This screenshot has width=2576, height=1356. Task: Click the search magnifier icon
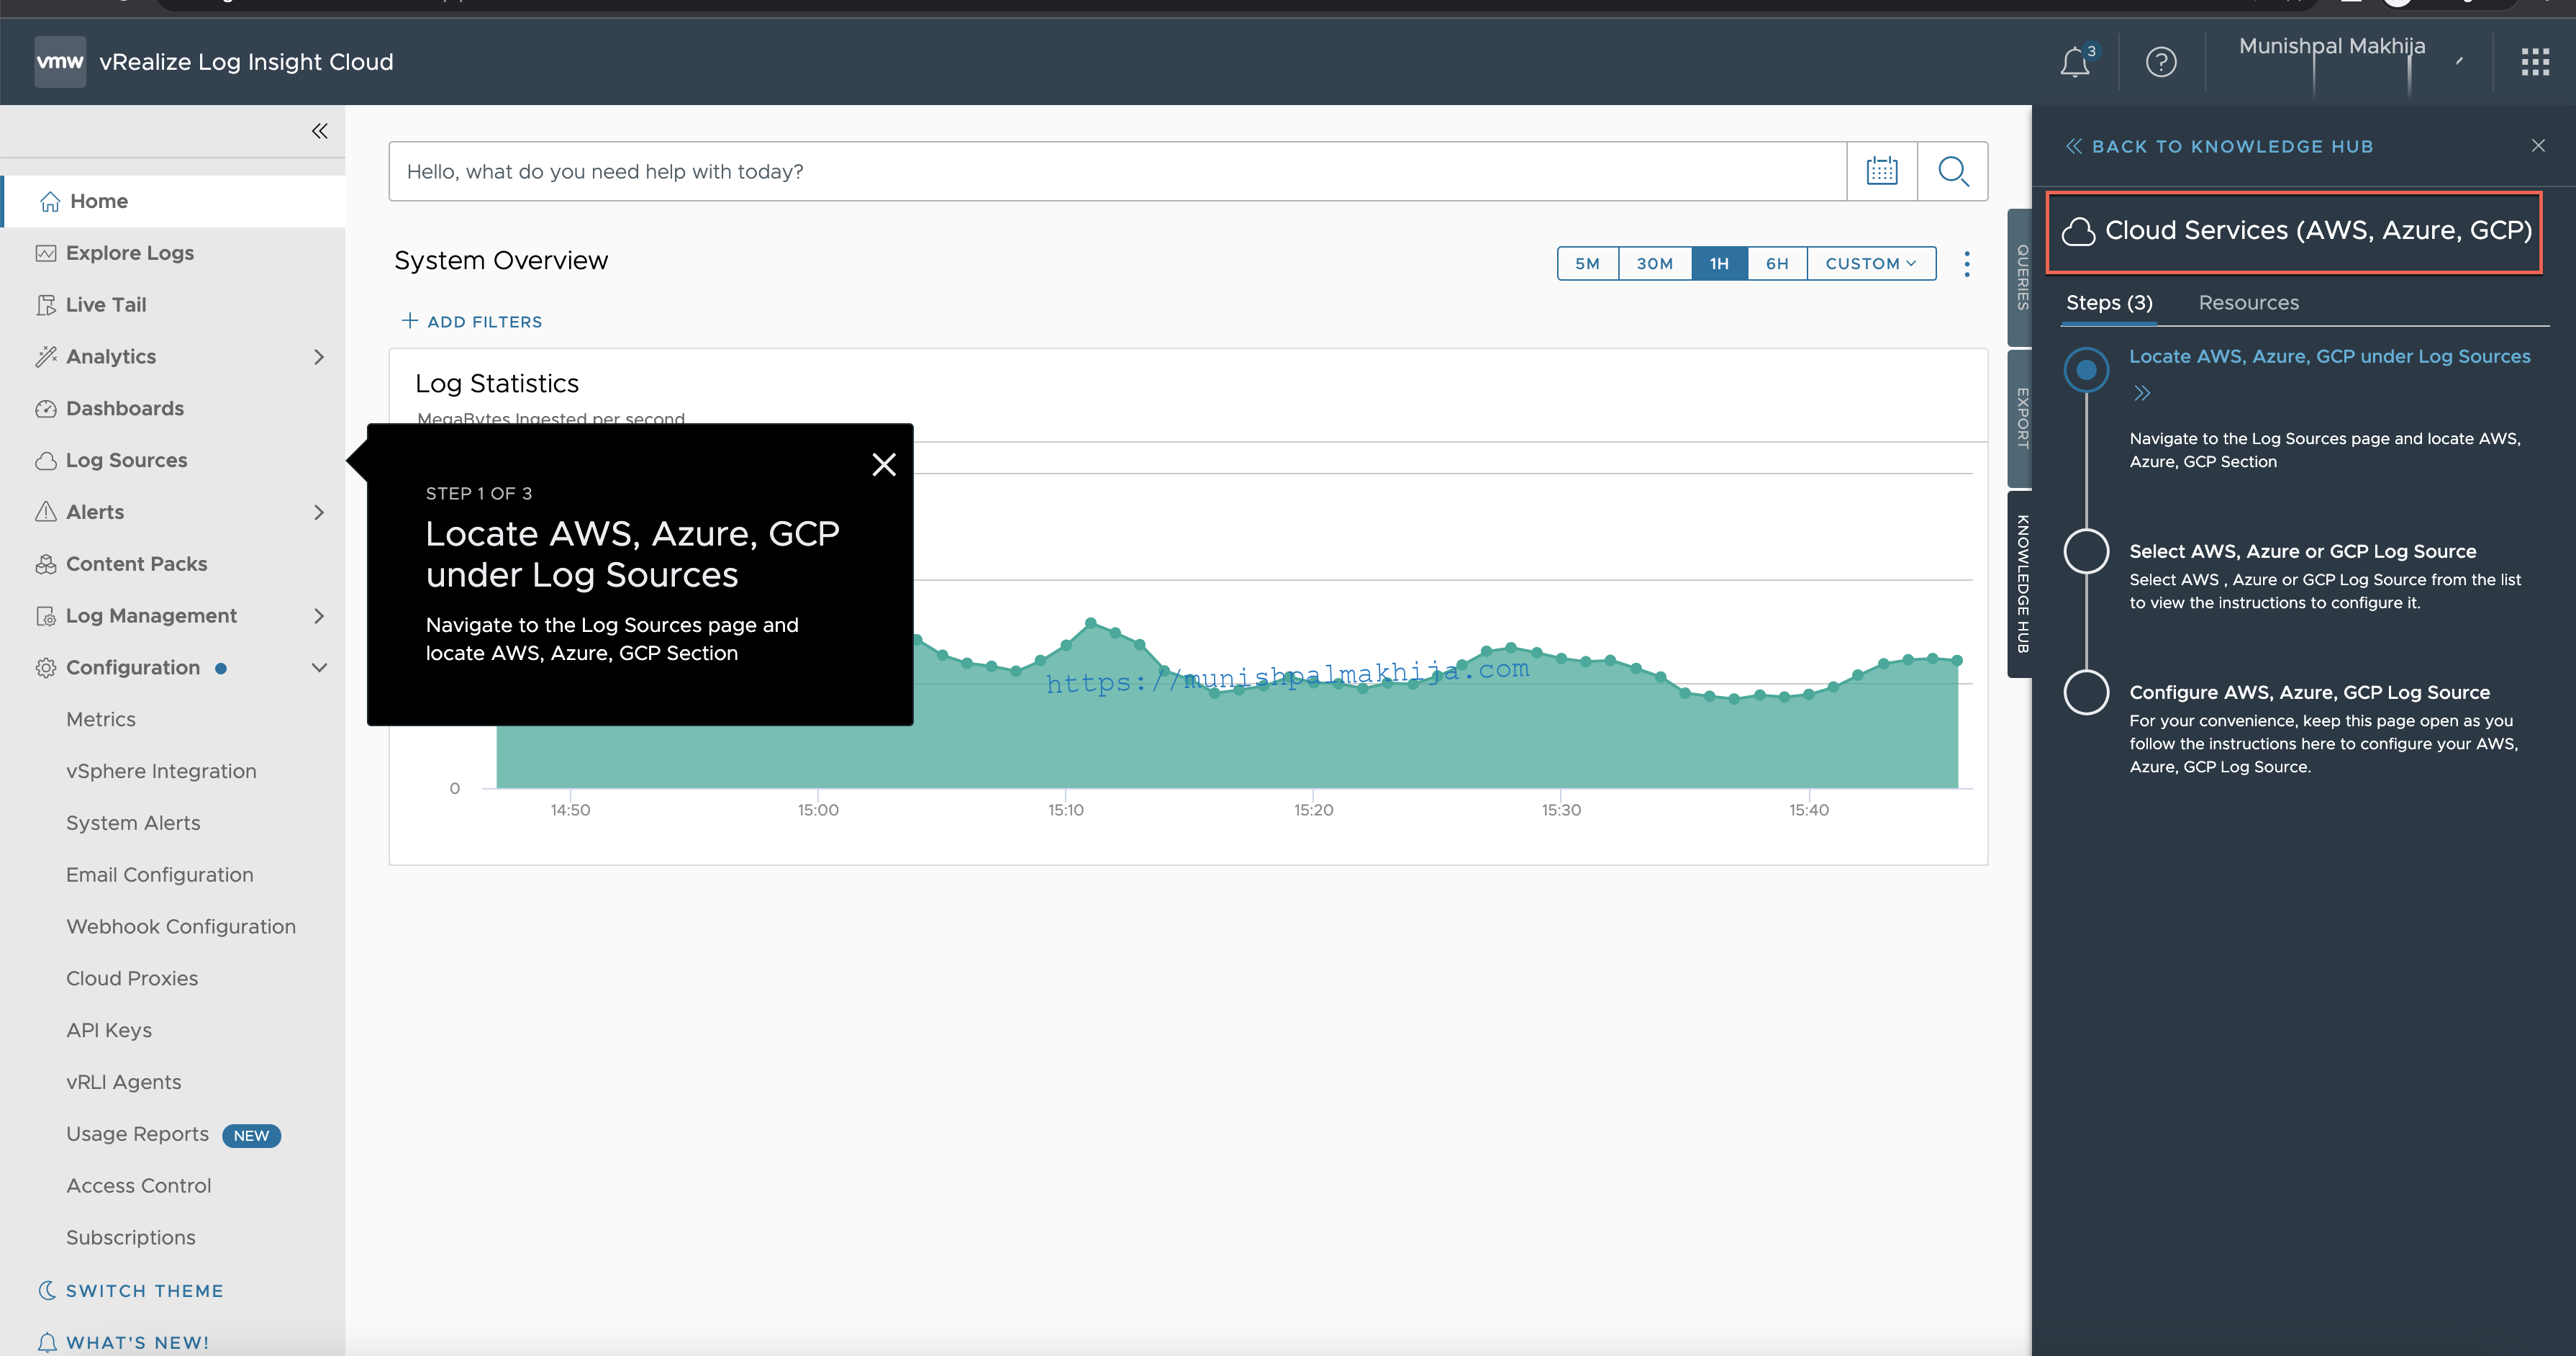click(1952, 171)
